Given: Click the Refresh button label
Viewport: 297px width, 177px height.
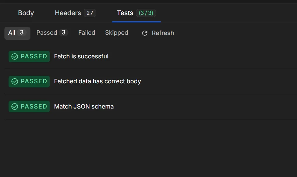Looking at the screenshot, I should point(163,33).
